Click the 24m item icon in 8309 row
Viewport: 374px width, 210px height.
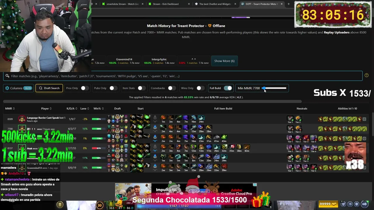(x=201, y=118)
